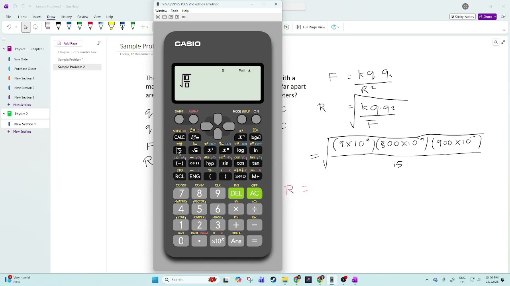
Task: Expand the ribbon collapse chevron
Action: point(504,30)
